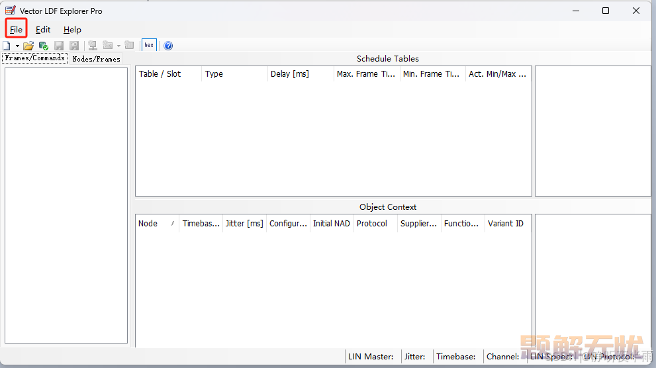Click the Delay [ms] column header
This screenshot has width=656, height=368.
(x=301, y=74)
